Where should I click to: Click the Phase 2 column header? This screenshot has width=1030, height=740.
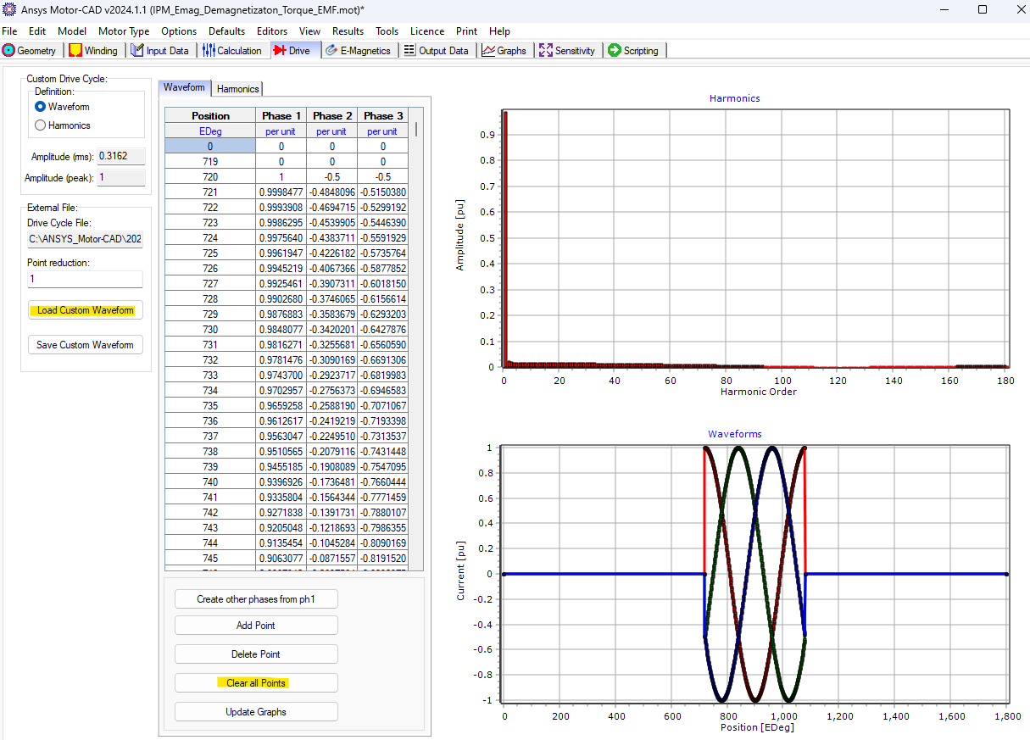tap(331, 115)
